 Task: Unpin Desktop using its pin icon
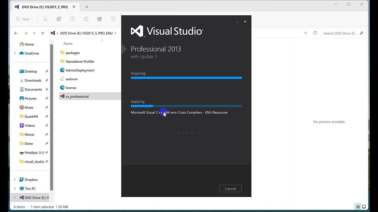47,71
